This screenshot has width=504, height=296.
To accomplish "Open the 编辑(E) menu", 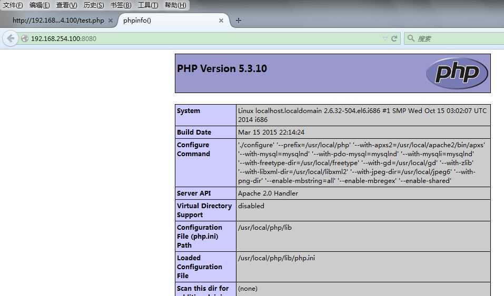I will [39, 5].
